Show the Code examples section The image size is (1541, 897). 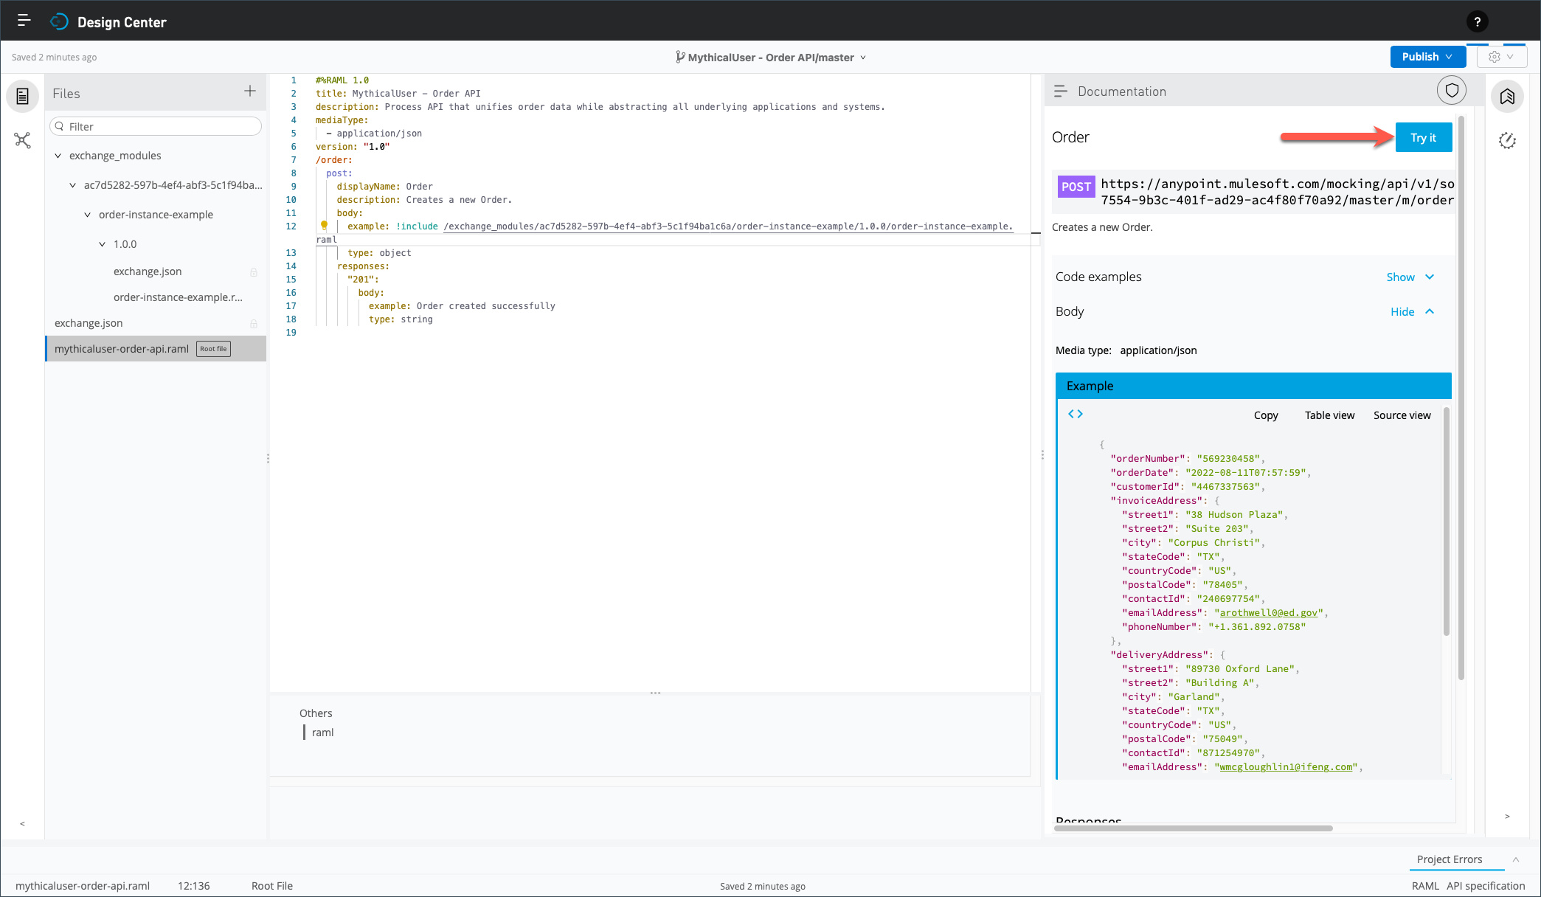pos(1410,277)
